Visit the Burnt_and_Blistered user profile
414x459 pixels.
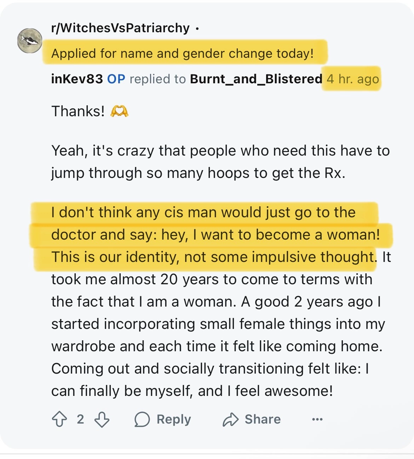pos(256,79)
